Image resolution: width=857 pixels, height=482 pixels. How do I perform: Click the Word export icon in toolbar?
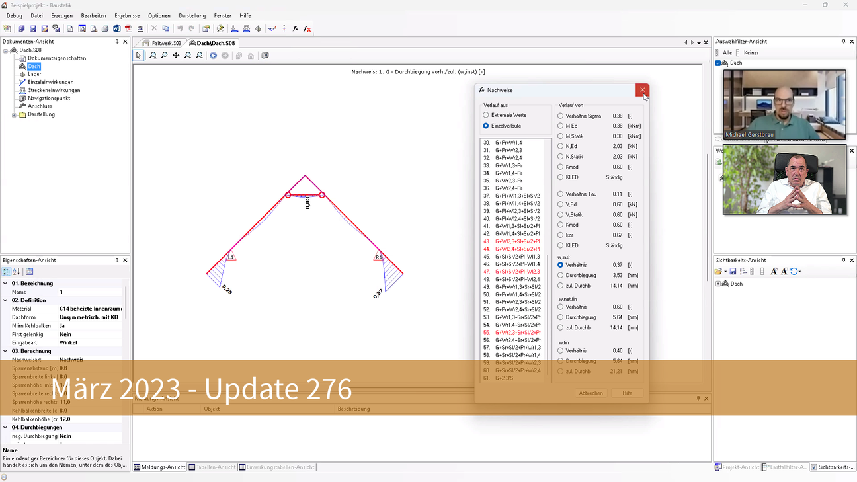click(117, 29)
